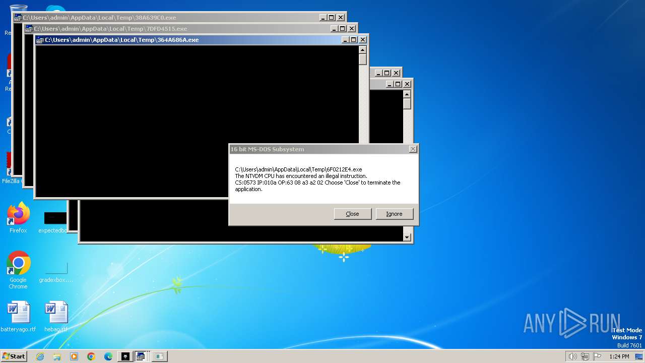Open the Start menu
The image size is (645, 363).
click(14, 356)
